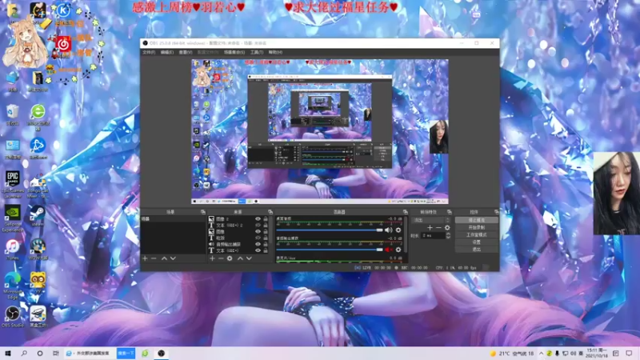Click transition duration spinner arrows
This screenshot has width=640, height=360.
click(x=448, y=235)
